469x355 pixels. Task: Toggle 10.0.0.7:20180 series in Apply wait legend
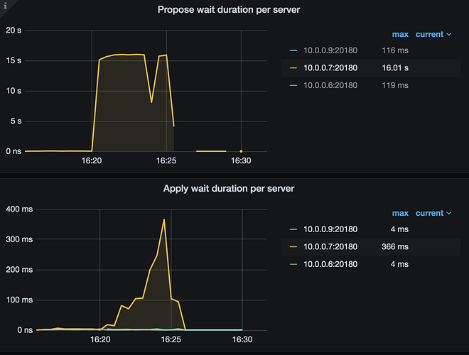click(x=330, y=247)
